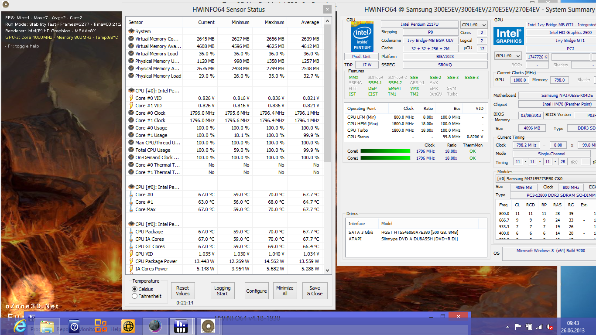Screen dimensions: 596x335
Task: Click the icon beside On-Demand Clock row
Action: pos(131,157)
